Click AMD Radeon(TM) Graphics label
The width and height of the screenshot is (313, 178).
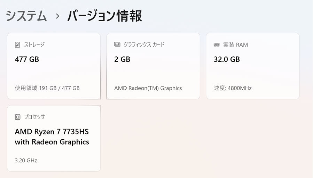pos(148,88)
